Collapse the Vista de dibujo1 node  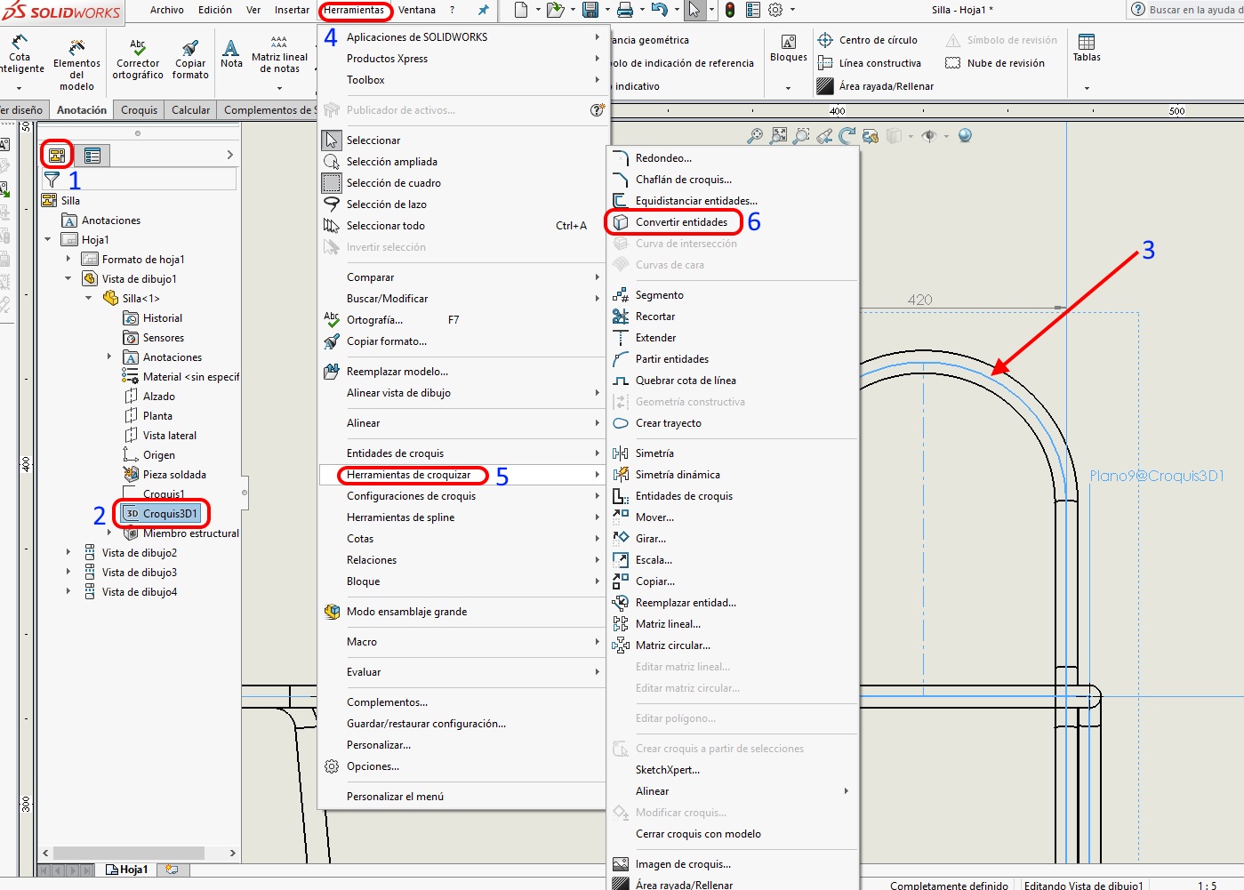tap(68, 279)
